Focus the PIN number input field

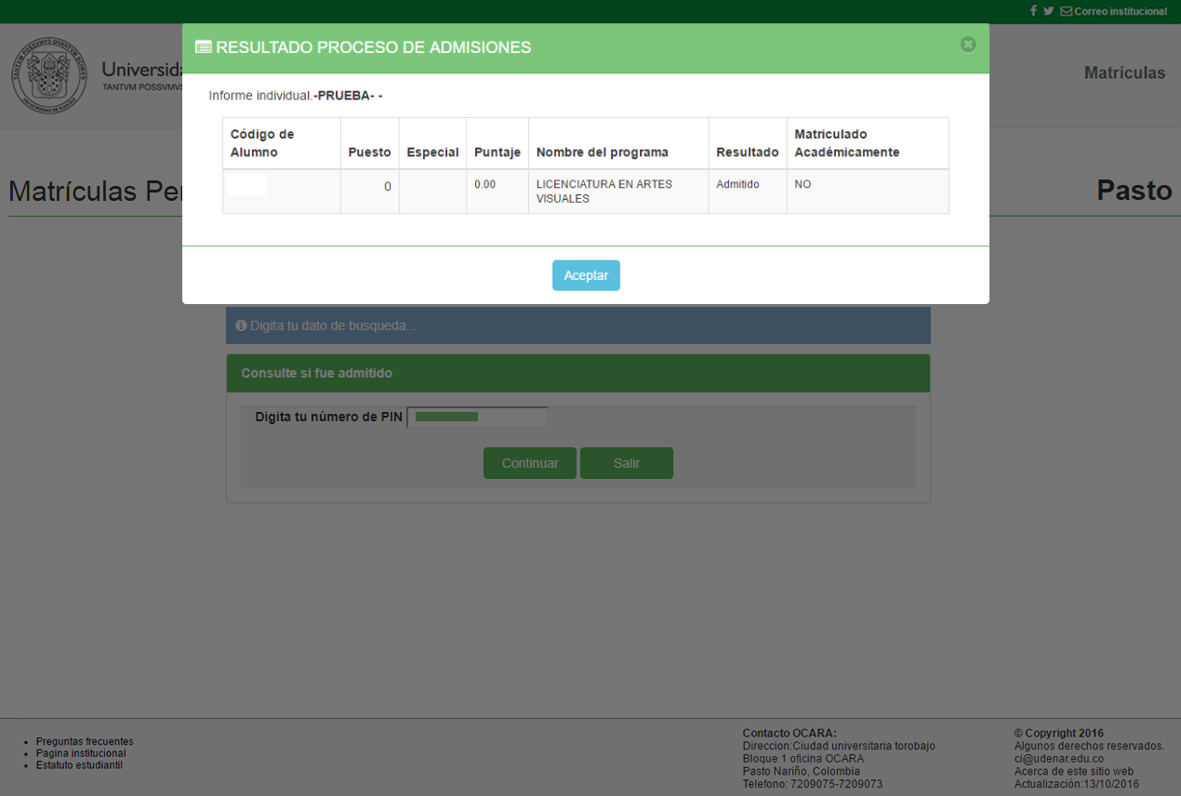477,418
